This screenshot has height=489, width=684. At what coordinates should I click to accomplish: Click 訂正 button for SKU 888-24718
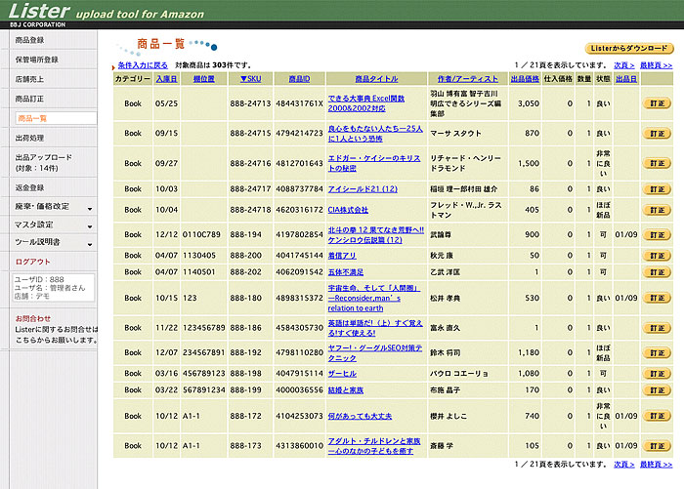[x=657, y=210]
